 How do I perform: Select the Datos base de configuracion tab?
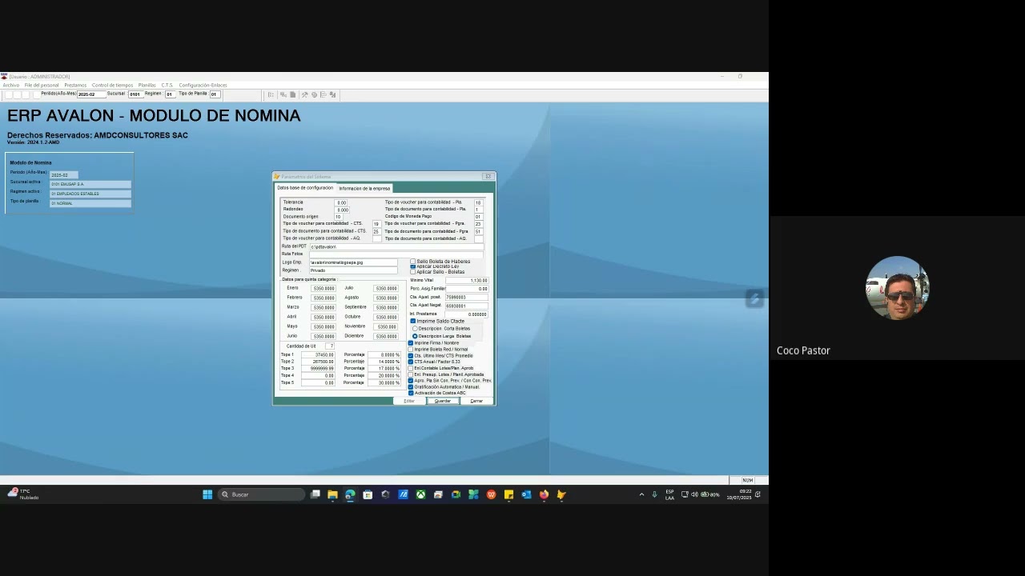tap(305, 188)
